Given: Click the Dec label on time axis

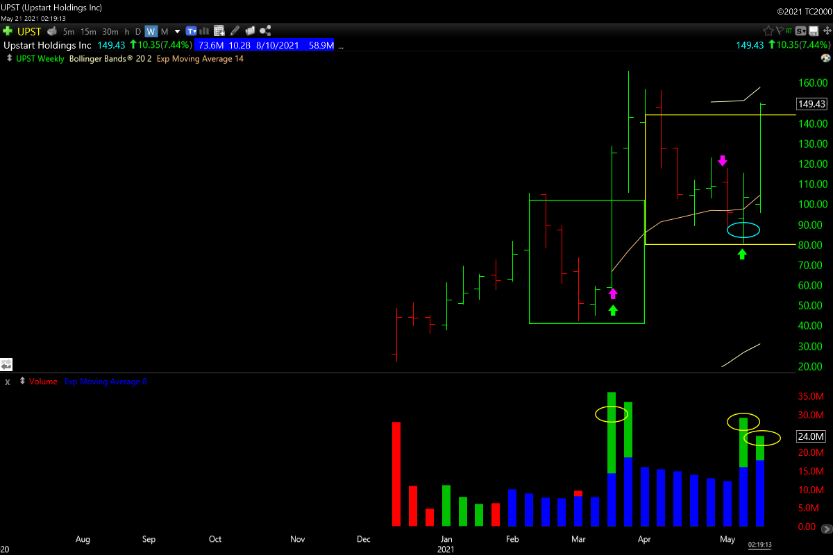Looking at the screenshot, I should 364,539.
